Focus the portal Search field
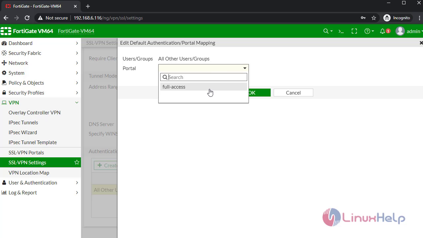This screenshot has width=423, height=238. pyautogui.click(x=204, y=77)
